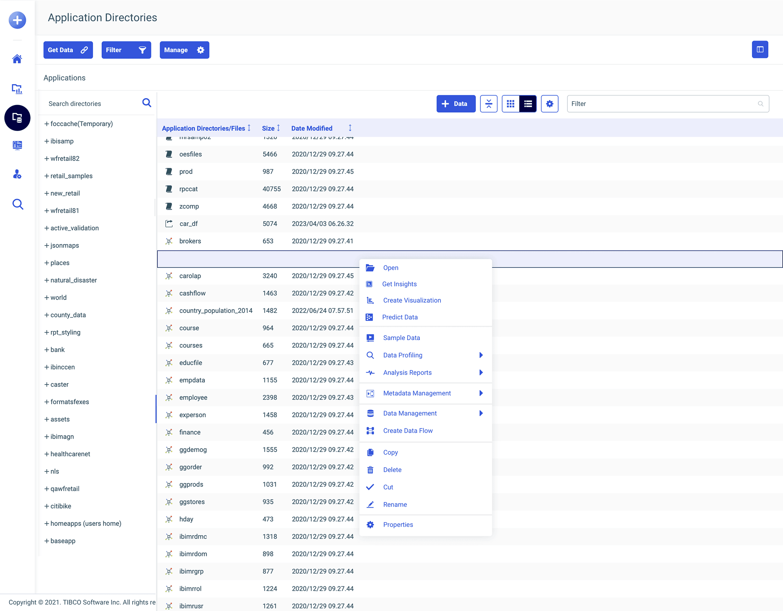Open the Data Profiling submenu arrow
The height and width of the screenshot is (611, 783).
(481, 355)
